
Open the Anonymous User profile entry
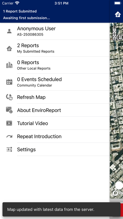(x=55, y=31)
